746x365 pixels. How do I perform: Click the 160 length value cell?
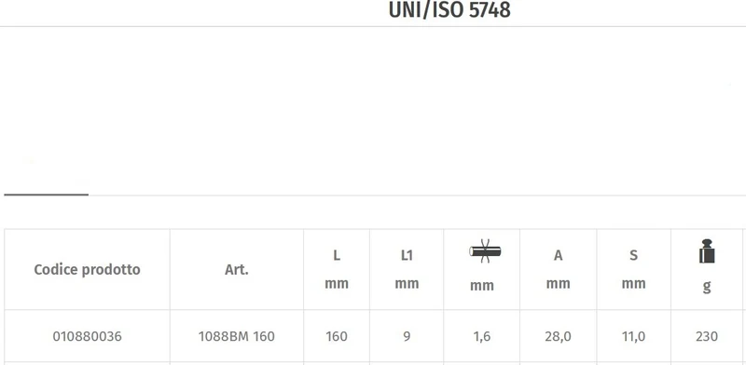[337, 336]
